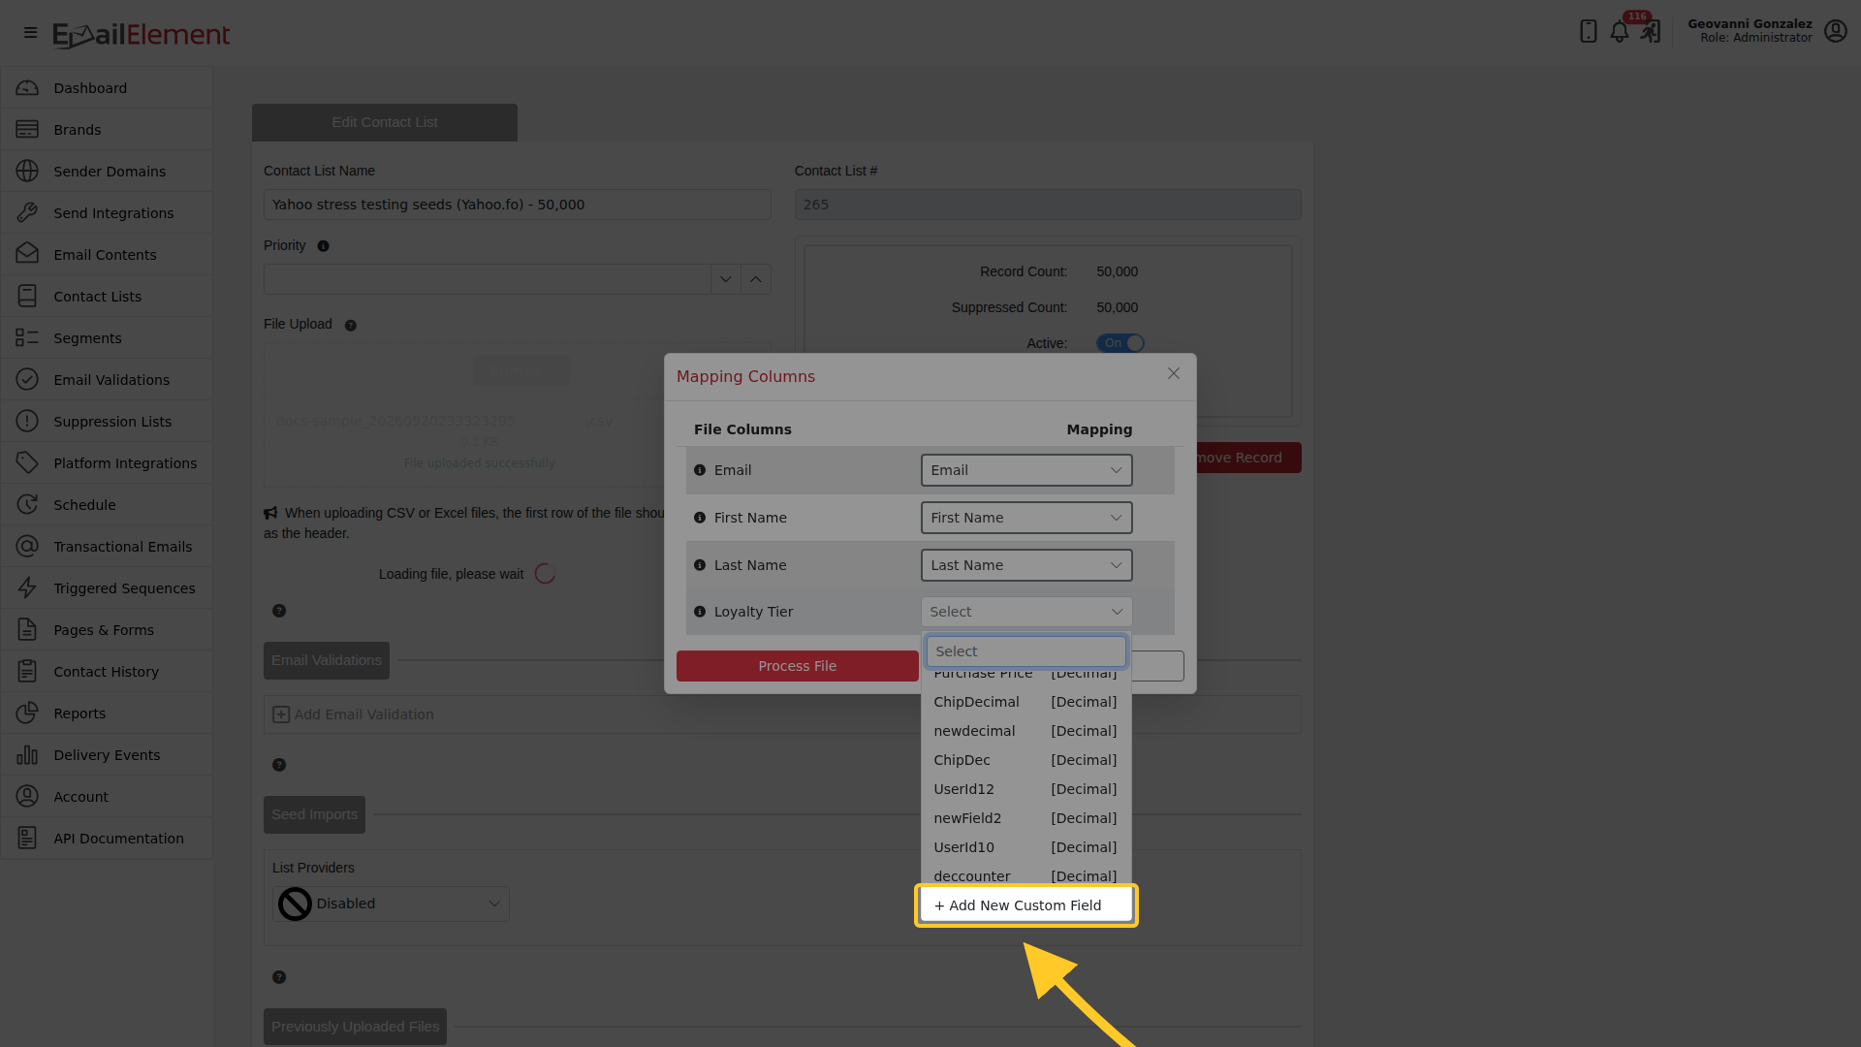The width and height of the screenshot is (1861, 1047).
Task: Select deccounter option in dropdown list
Action: [1025, 875]
